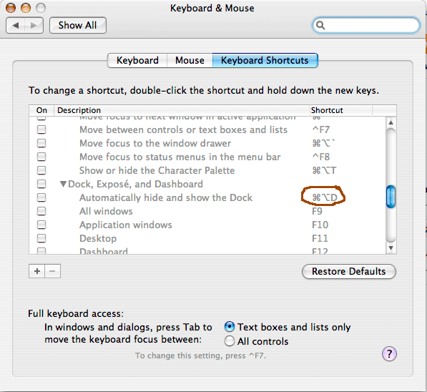Check the All windows shortcut box
The height and width of the screenshot is (392, 427).
pyautogui.click(x=41, y=211)
